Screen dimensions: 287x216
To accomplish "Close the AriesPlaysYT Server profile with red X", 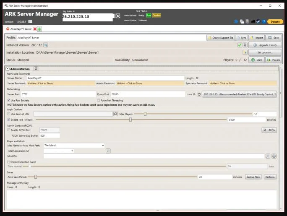I will pos(35,29).
